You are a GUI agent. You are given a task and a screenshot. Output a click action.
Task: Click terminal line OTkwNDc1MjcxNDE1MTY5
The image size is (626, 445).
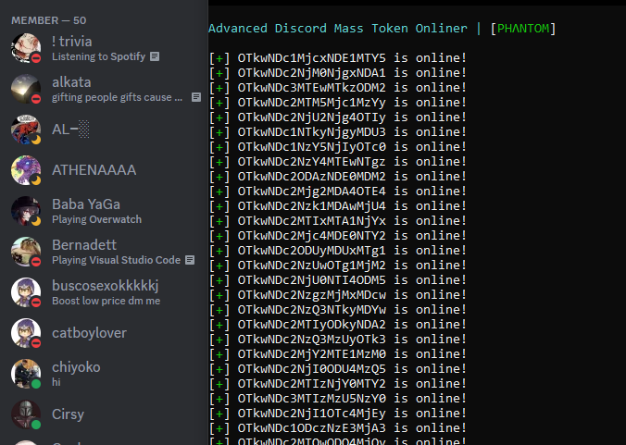338,57
